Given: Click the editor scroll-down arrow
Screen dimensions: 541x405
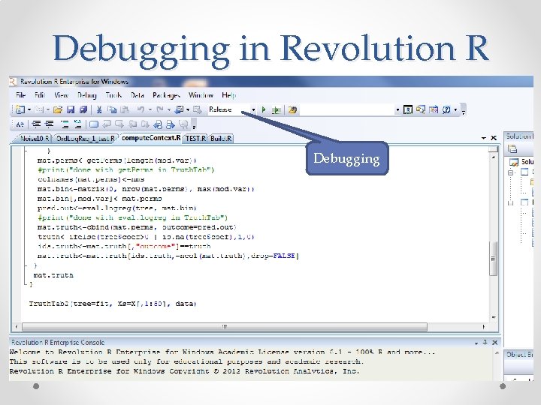Looking at the screenshot, I should point(494,317).
